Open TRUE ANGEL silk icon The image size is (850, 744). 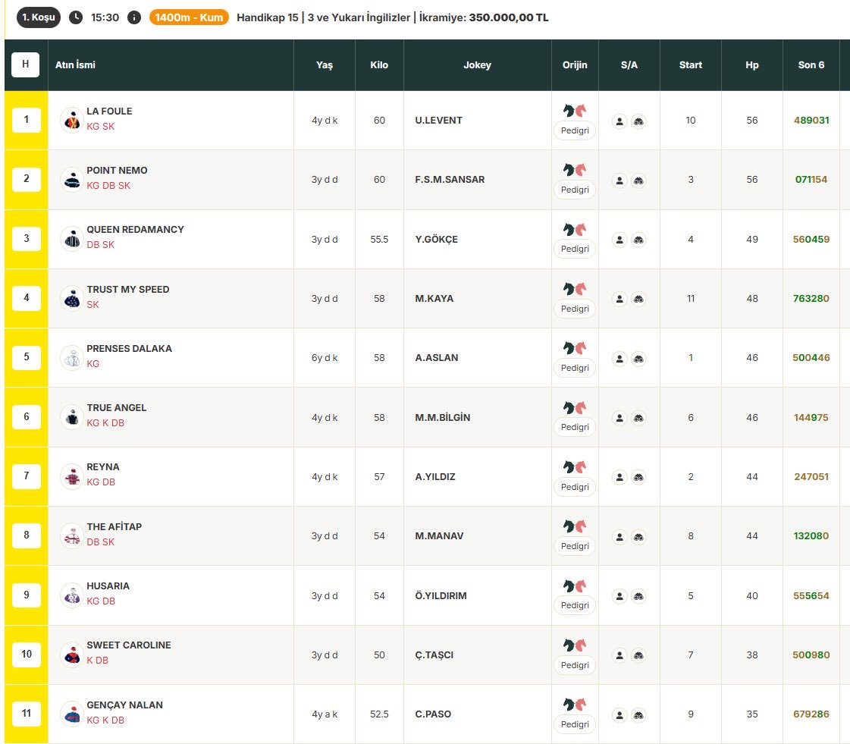72,417
